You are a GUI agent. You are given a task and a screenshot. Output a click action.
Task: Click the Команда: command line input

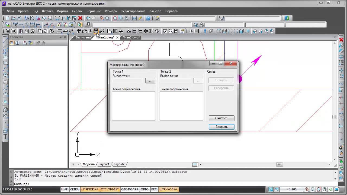coord(174,184)
